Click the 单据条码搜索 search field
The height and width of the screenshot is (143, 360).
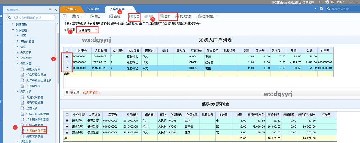coord(343,9)
